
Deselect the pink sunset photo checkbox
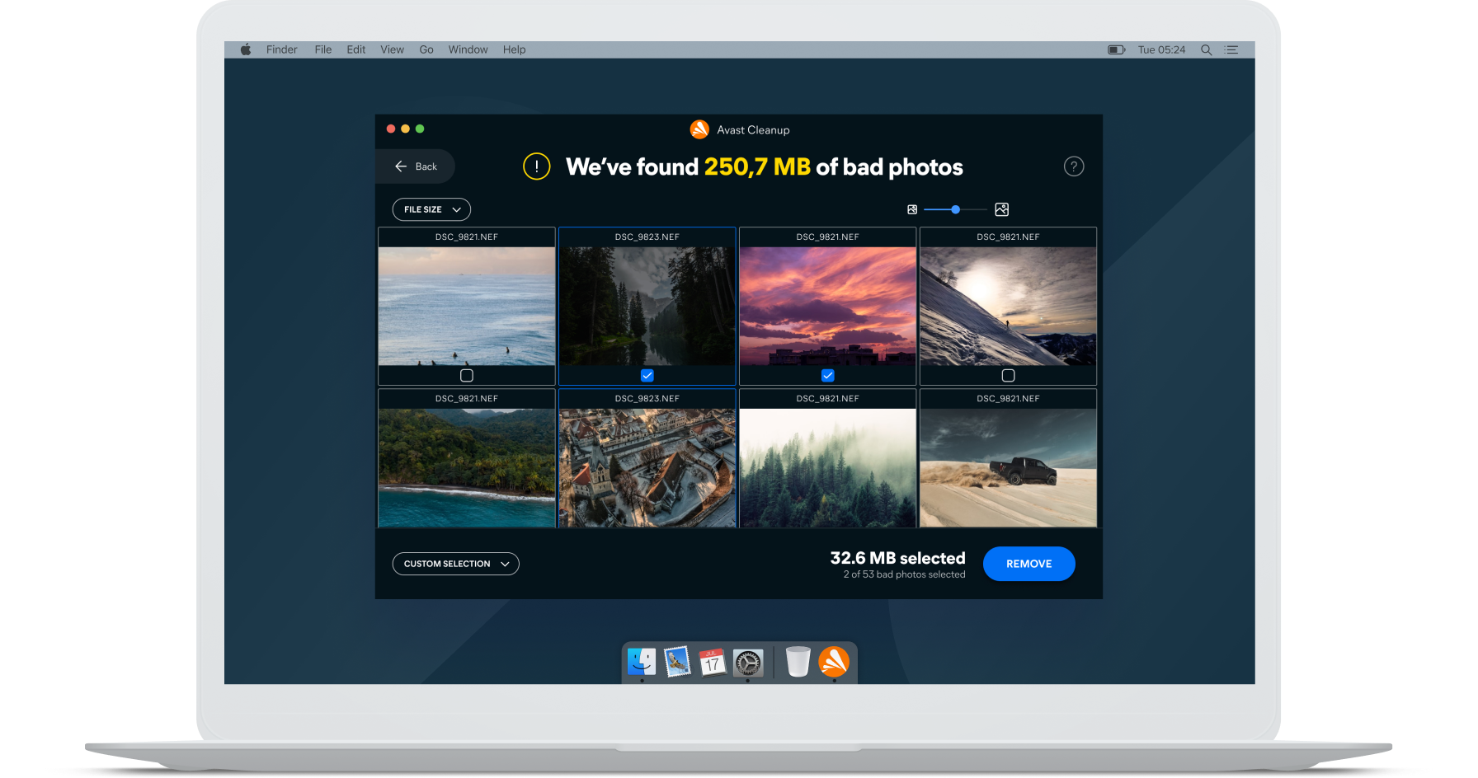[828, 376]
